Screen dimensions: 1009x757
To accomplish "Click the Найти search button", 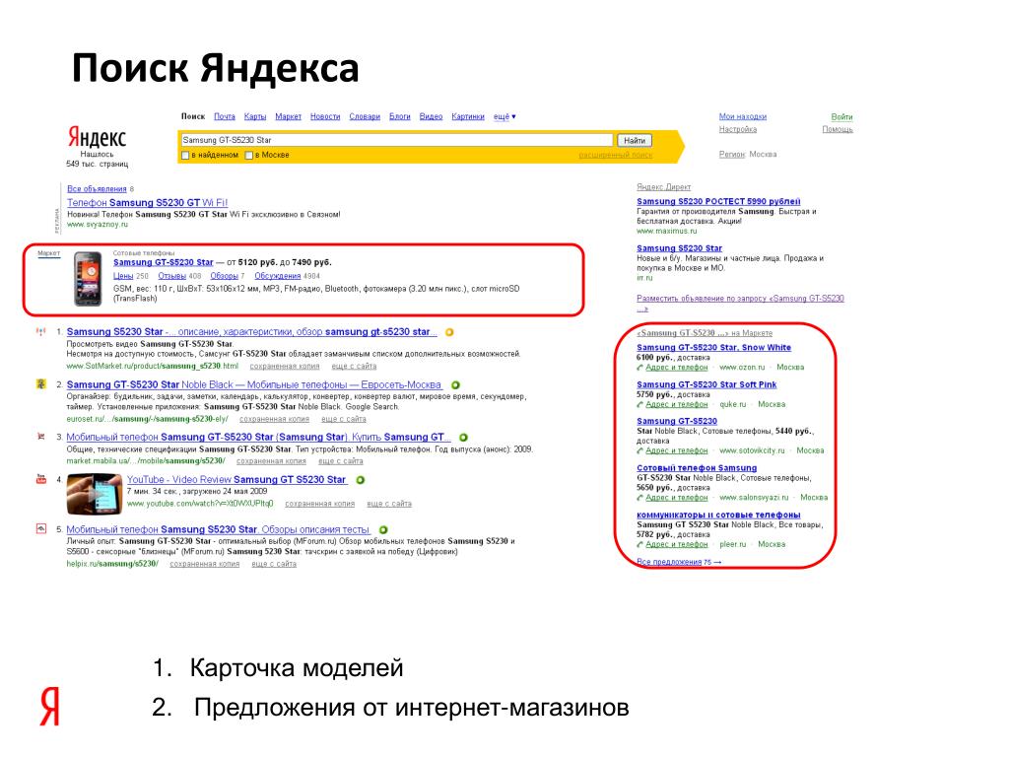I will (x=635, y=140).
